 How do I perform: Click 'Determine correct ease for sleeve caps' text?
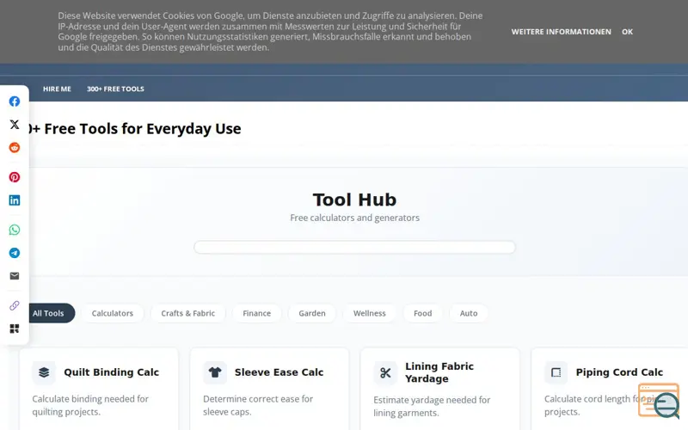[258, 405]
